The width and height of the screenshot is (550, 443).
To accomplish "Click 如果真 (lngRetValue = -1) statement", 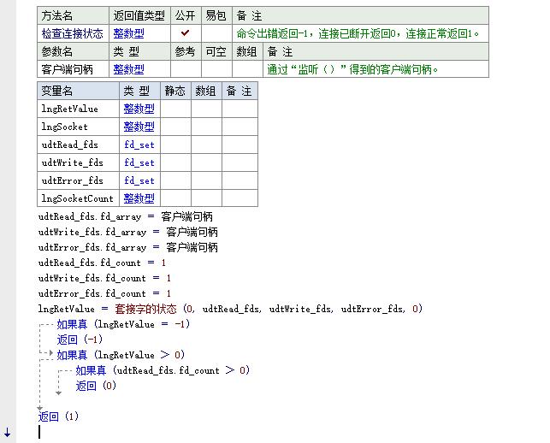I will (x=123, y=324).
